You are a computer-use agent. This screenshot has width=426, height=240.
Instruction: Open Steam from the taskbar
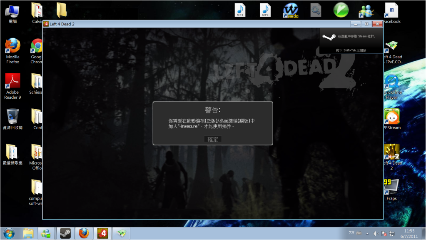65,233
